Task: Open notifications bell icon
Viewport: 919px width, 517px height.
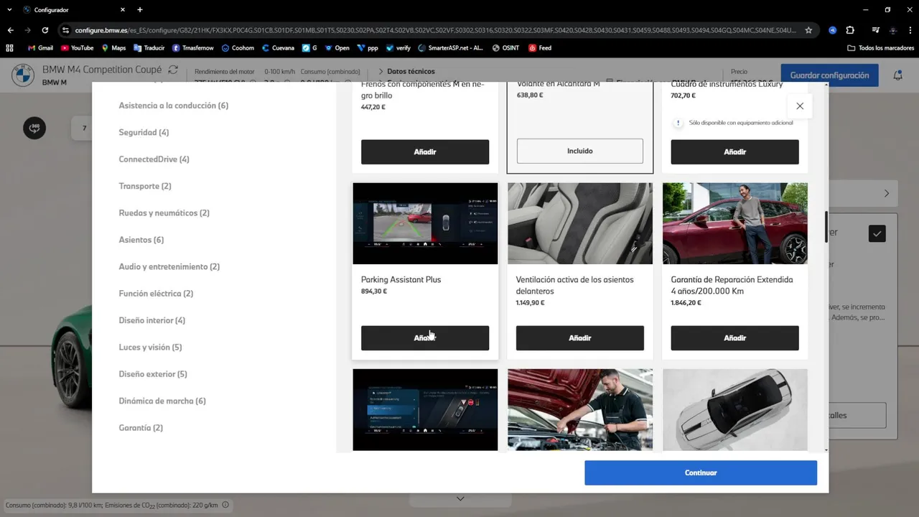Action: coord(897,75)
